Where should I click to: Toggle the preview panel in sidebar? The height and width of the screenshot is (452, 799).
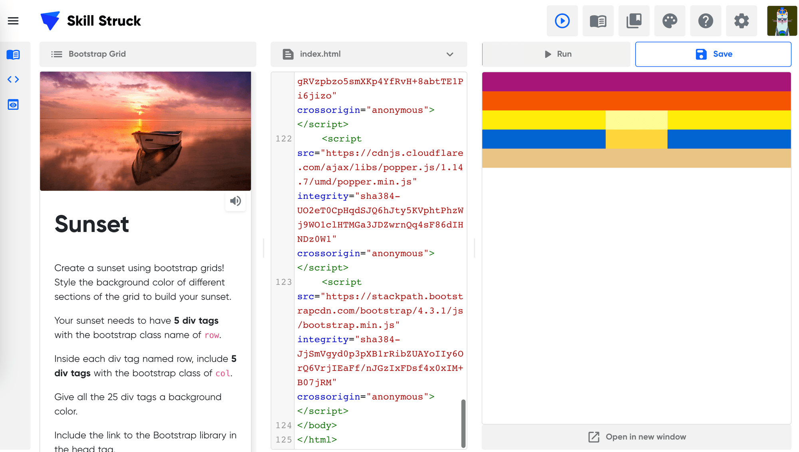13,105
